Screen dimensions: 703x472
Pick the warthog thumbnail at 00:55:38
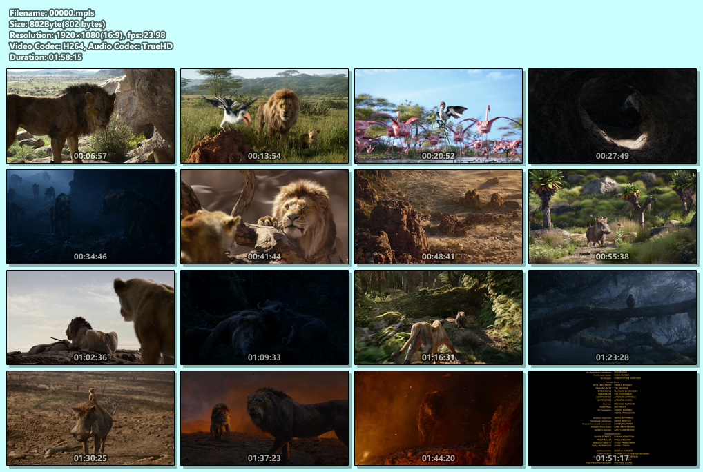point(613,217)
